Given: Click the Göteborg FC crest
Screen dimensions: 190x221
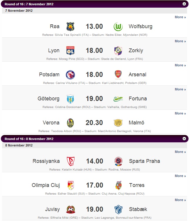Looking at the screenshot, I should pos(70,99).
